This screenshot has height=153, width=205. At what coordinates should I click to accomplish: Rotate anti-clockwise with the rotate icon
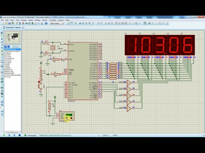pyautogui.click(x=2, y=105)
